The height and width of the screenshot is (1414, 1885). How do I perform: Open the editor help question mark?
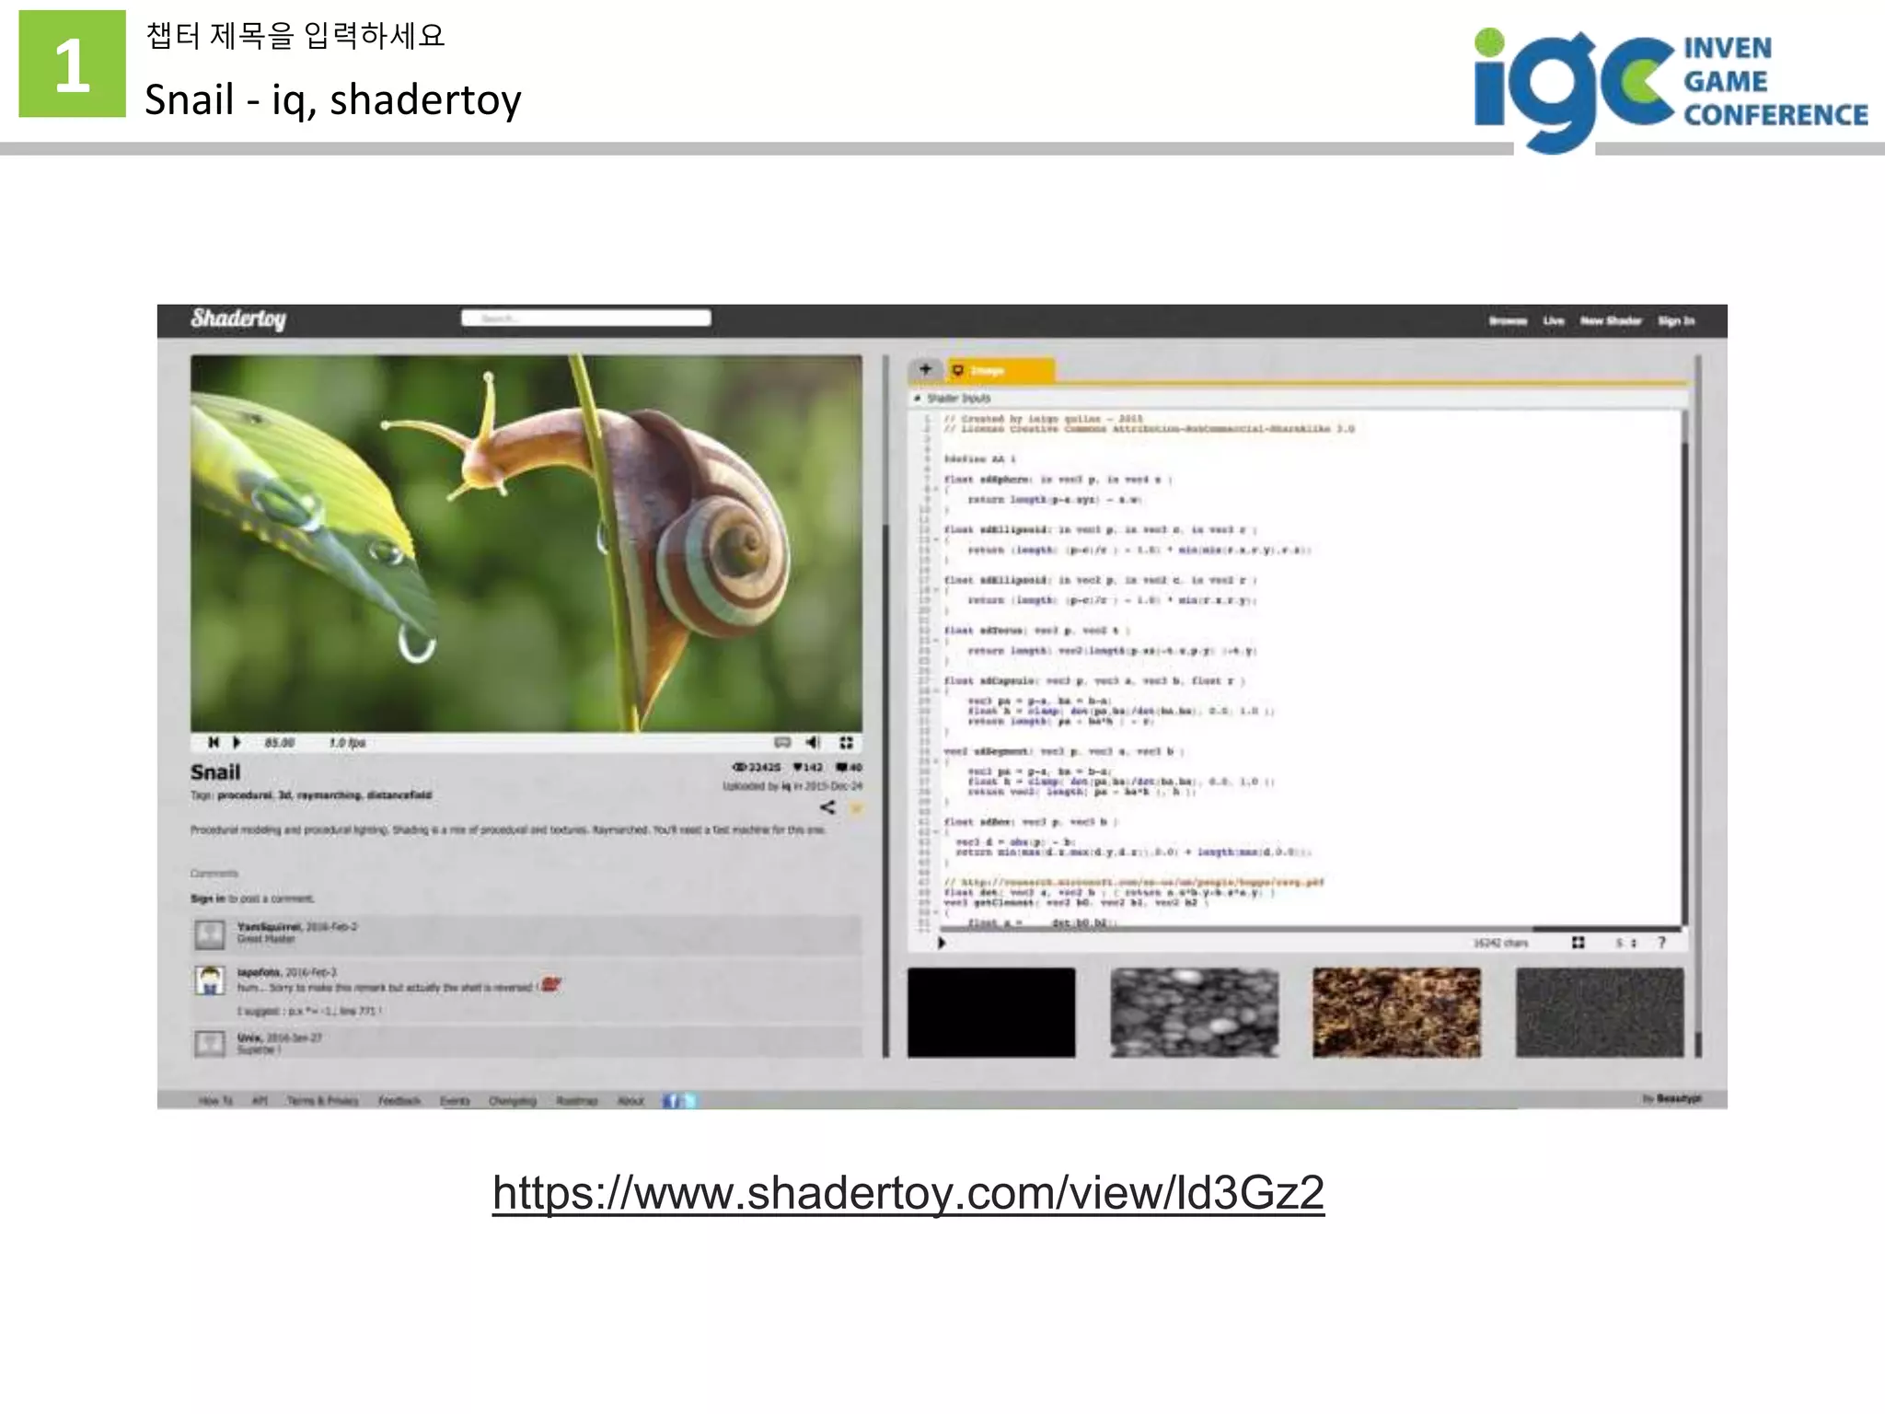1661,943
